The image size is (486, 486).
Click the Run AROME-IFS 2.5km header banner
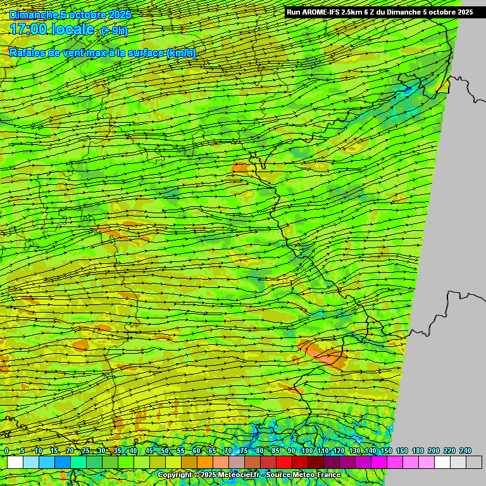(x=380, y=11)
